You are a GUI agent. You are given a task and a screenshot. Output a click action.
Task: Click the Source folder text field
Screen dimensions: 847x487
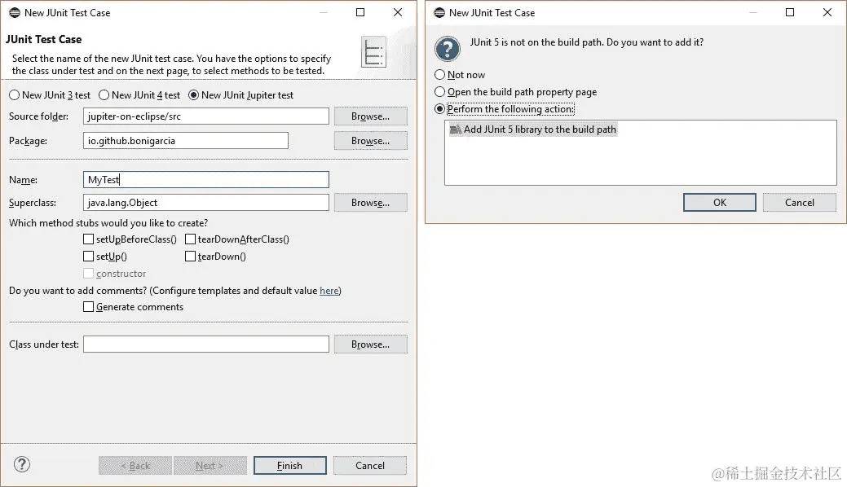click(x=205, y=116)
